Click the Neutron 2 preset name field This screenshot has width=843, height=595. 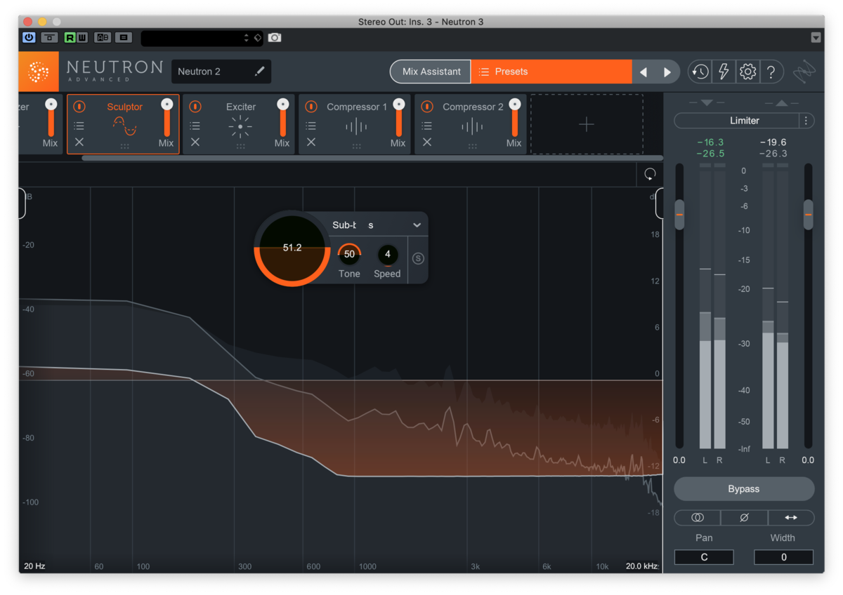click(x=221, y=72)
